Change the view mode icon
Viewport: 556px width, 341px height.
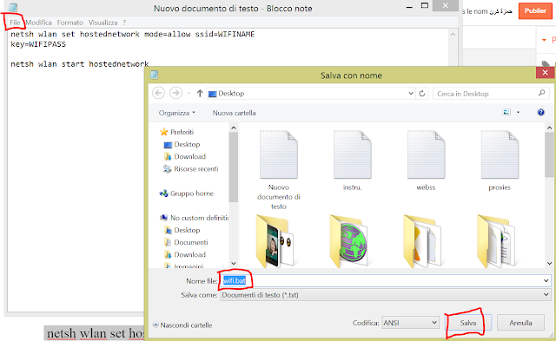pyautogui.click(x=506, y=112)
